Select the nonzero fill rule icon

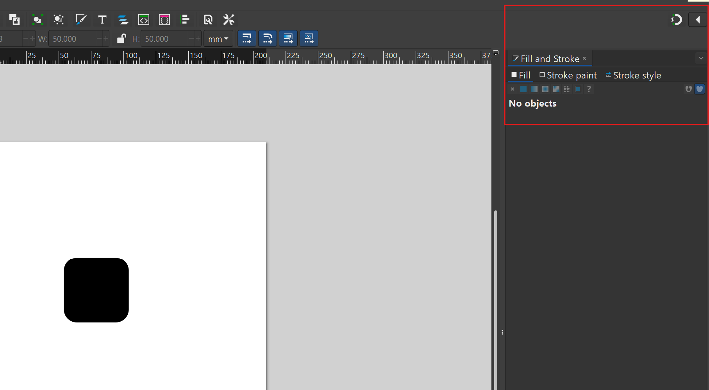click(x=700, y=89)
